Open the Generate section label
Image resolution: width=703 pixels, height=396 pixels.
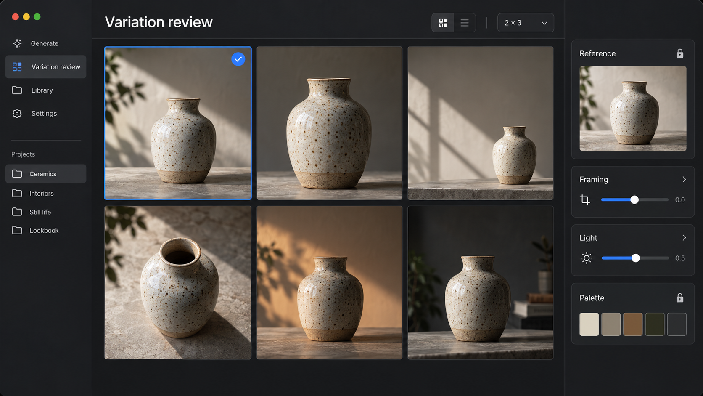[x=45, y=43]
